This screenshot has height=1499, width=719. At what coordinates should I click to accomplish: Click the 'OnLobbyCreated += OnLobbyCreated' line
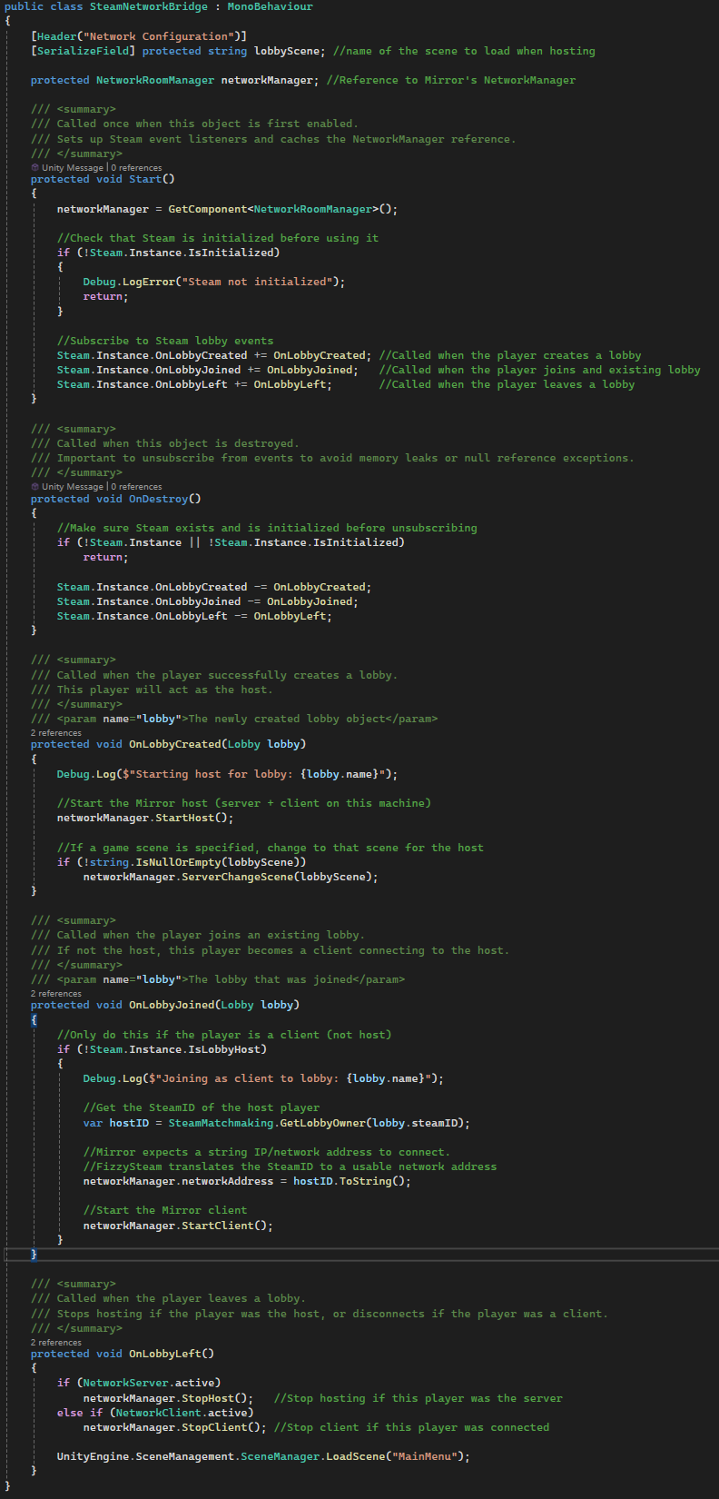[x=214, y=355]
